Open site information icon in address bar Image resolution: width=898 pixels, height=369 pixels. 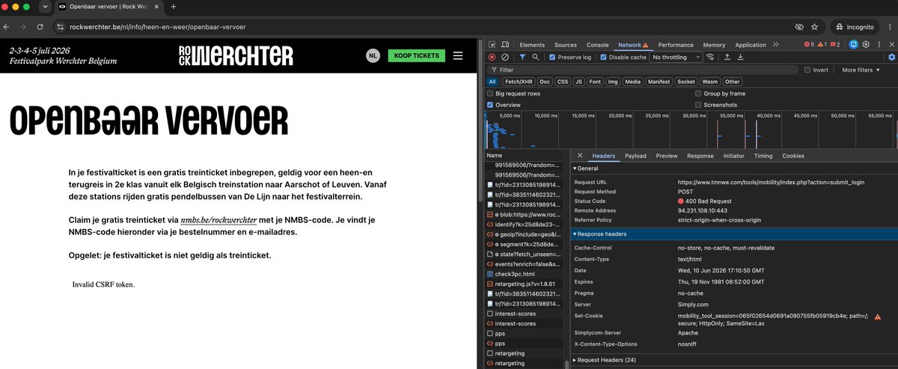[x=61, y=26]
